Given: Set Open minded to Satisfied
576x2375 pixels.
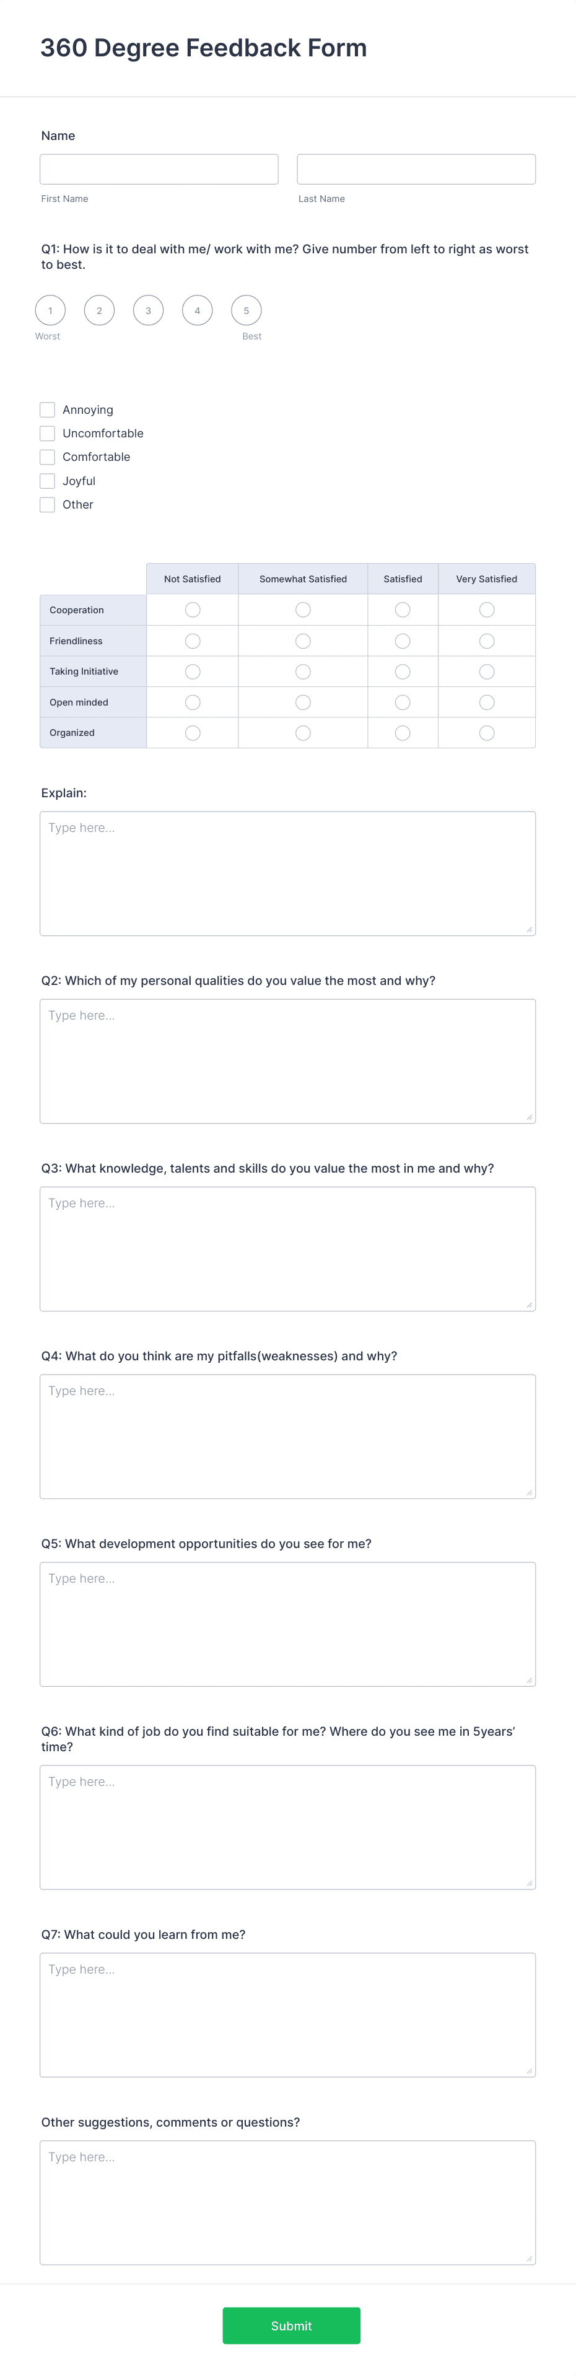Looking at the screenshot, I should [403, 702].
